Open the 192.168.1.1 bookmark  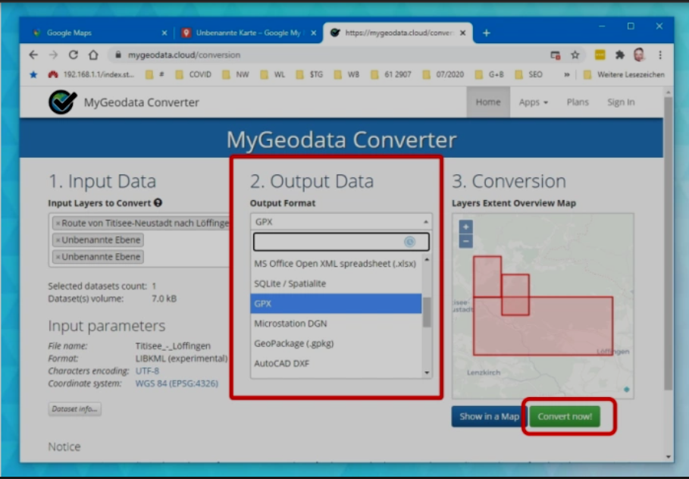coord(91,75)
